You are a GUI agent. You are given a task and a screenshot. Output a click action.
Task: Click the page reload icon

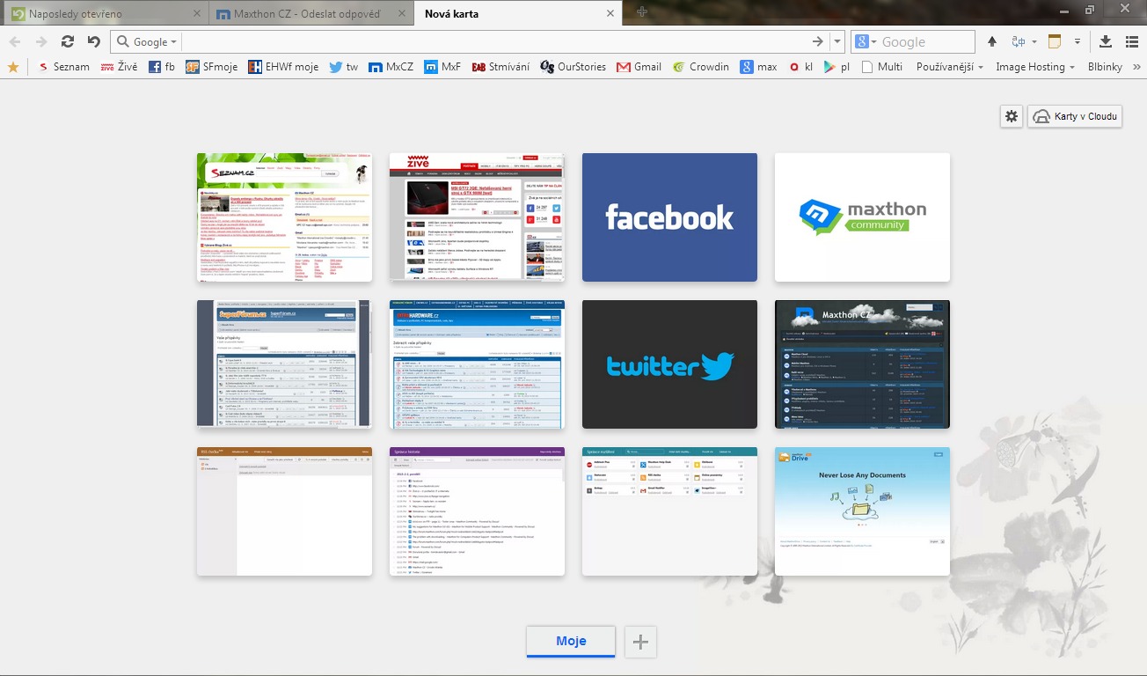pos(67,41)
